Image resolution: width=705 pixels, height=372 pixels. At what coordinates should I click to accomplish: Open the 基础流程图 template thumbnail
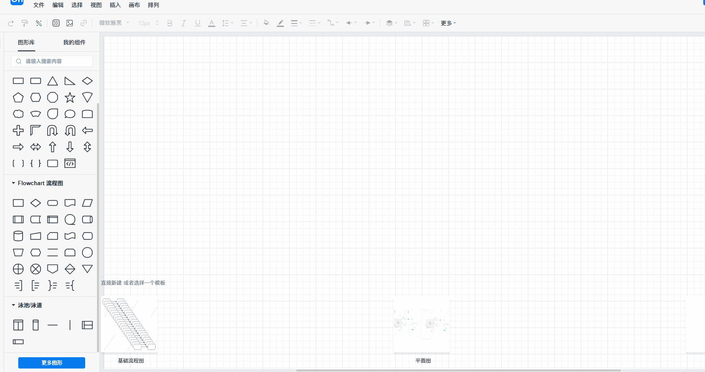point(129,324)
